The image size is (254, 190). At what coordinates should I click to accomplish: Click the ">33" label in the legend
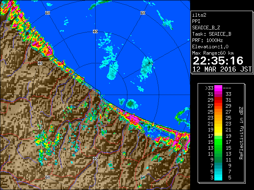pyautogui.click(x=209, y=88)
